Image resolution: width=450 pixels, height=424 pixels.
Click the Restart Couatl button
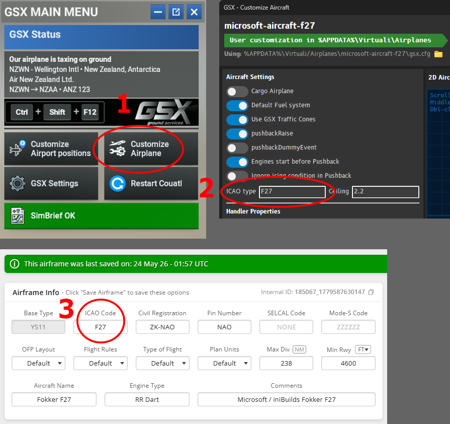(151, 183)
